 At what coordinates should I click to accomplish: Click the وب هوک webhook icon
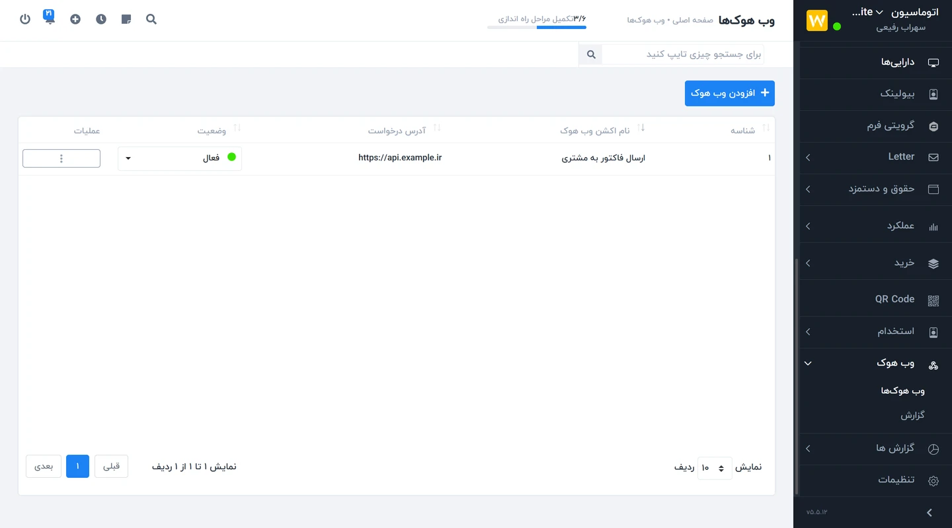click(933, 364)
